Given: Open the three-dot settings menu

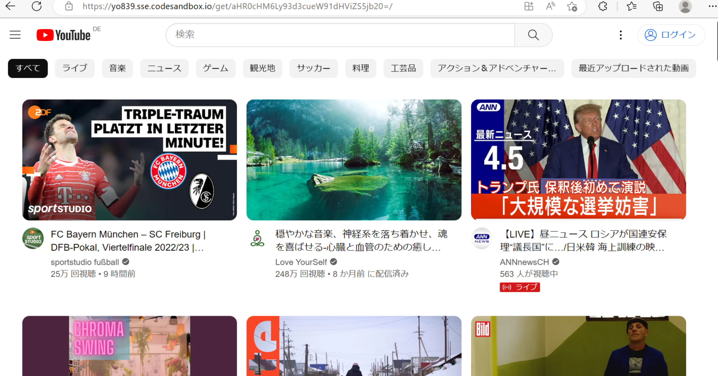Looking at the screenshot, I should (620, 35).
